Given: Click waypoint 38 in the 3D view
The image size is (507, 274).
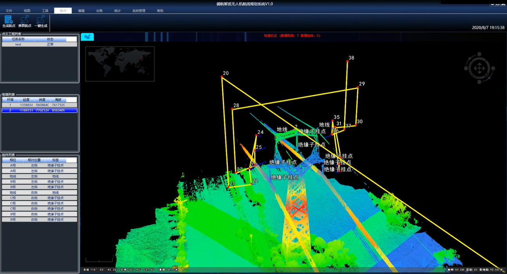Looking at the screenshot, I should (347, 61).
